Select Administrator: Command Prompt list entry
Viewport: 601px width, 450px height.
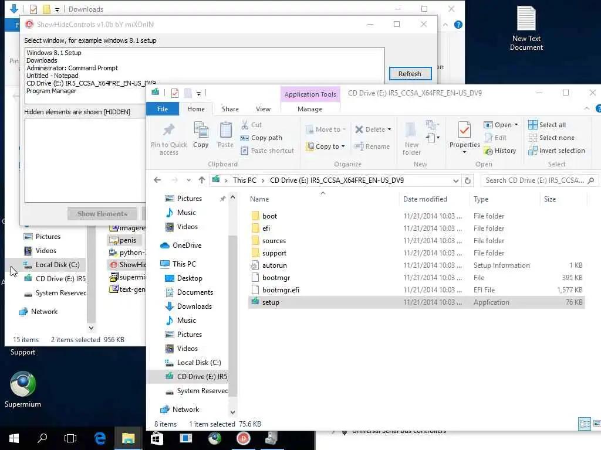[x=72, y=68]
